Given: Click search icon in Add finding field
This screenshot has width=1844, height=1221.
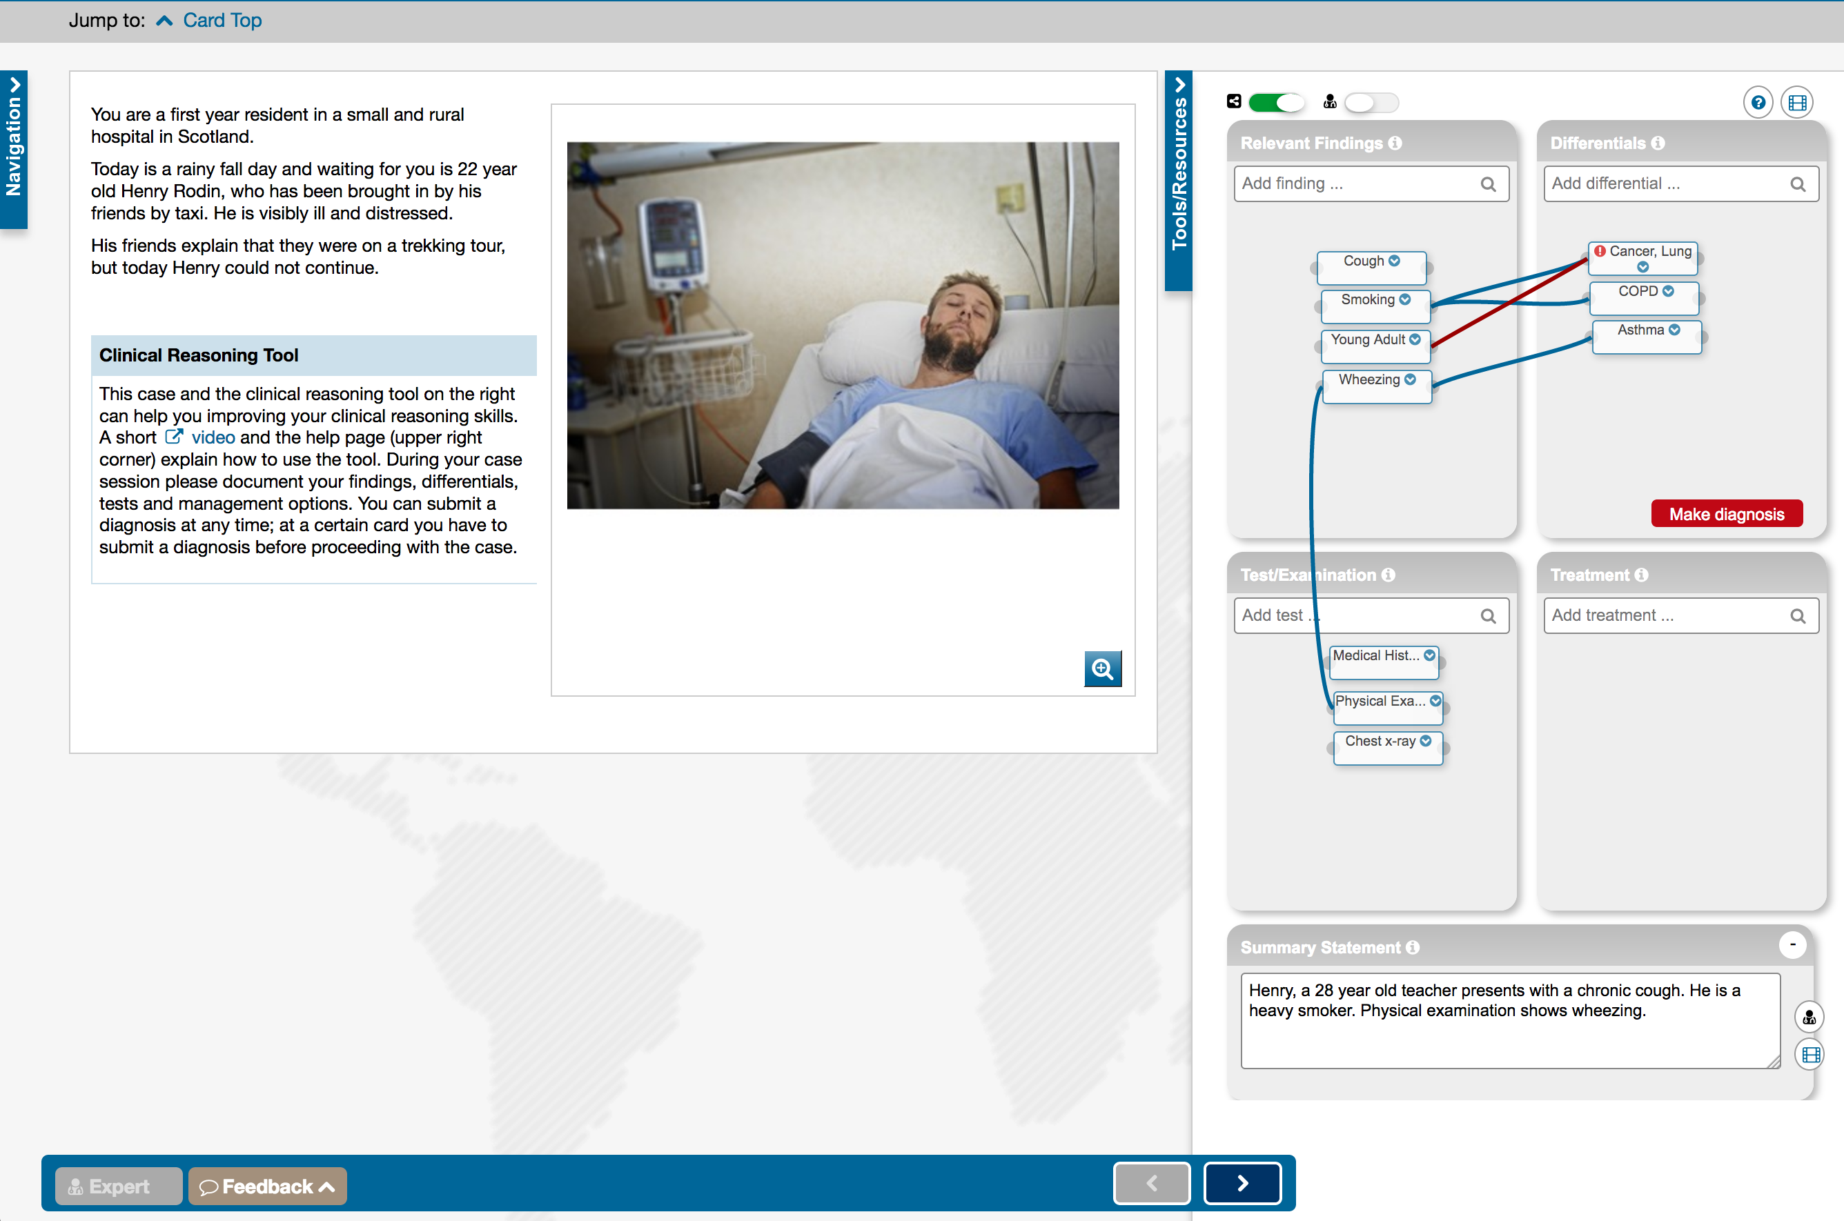Looking at the screenshot, I should click(1488, 185).
